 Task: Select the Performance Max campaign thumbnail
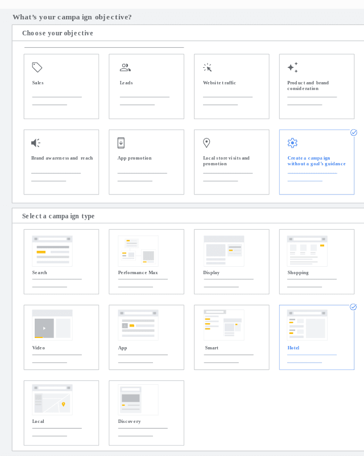[138, 251]
